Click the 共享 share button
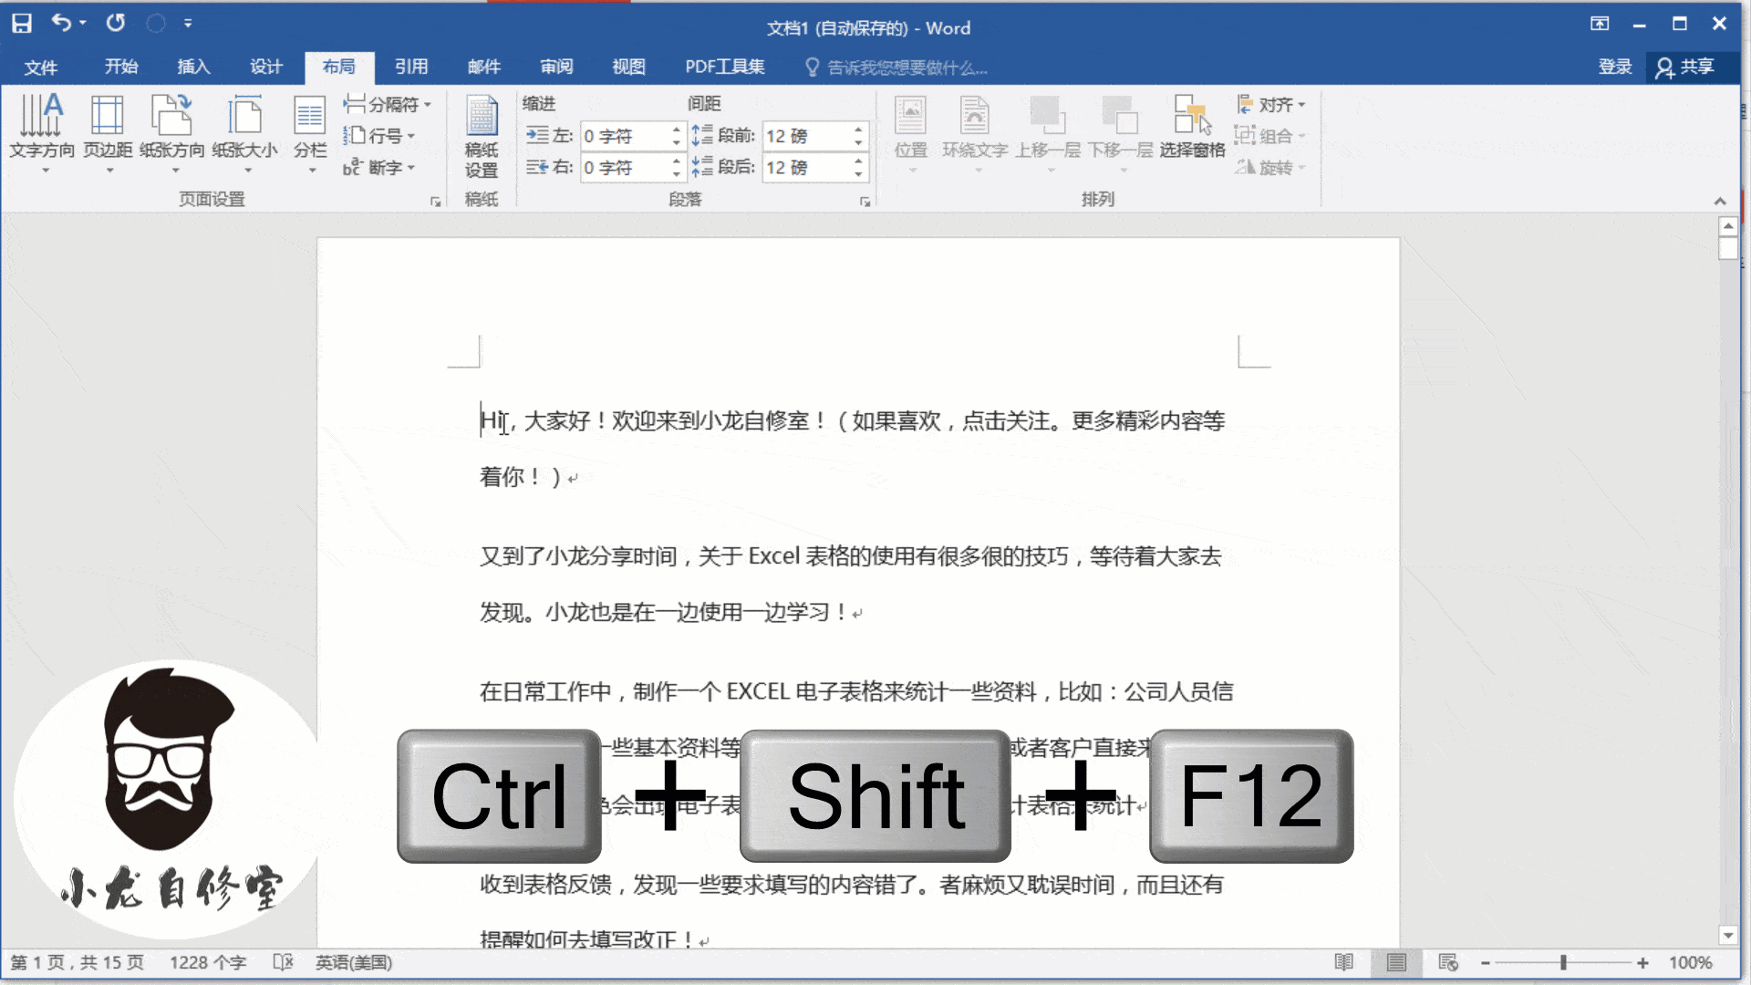This screenshot has width=1751, height=985. coord(1686,67)
